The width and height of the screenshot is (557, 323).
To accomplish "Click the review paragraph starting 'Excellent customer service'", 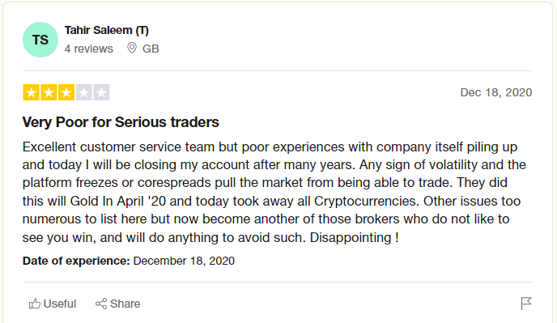I will point(274,192).
